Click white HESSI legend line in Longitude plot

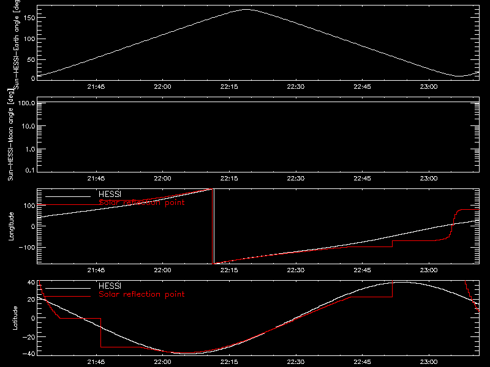pos(68,196)
